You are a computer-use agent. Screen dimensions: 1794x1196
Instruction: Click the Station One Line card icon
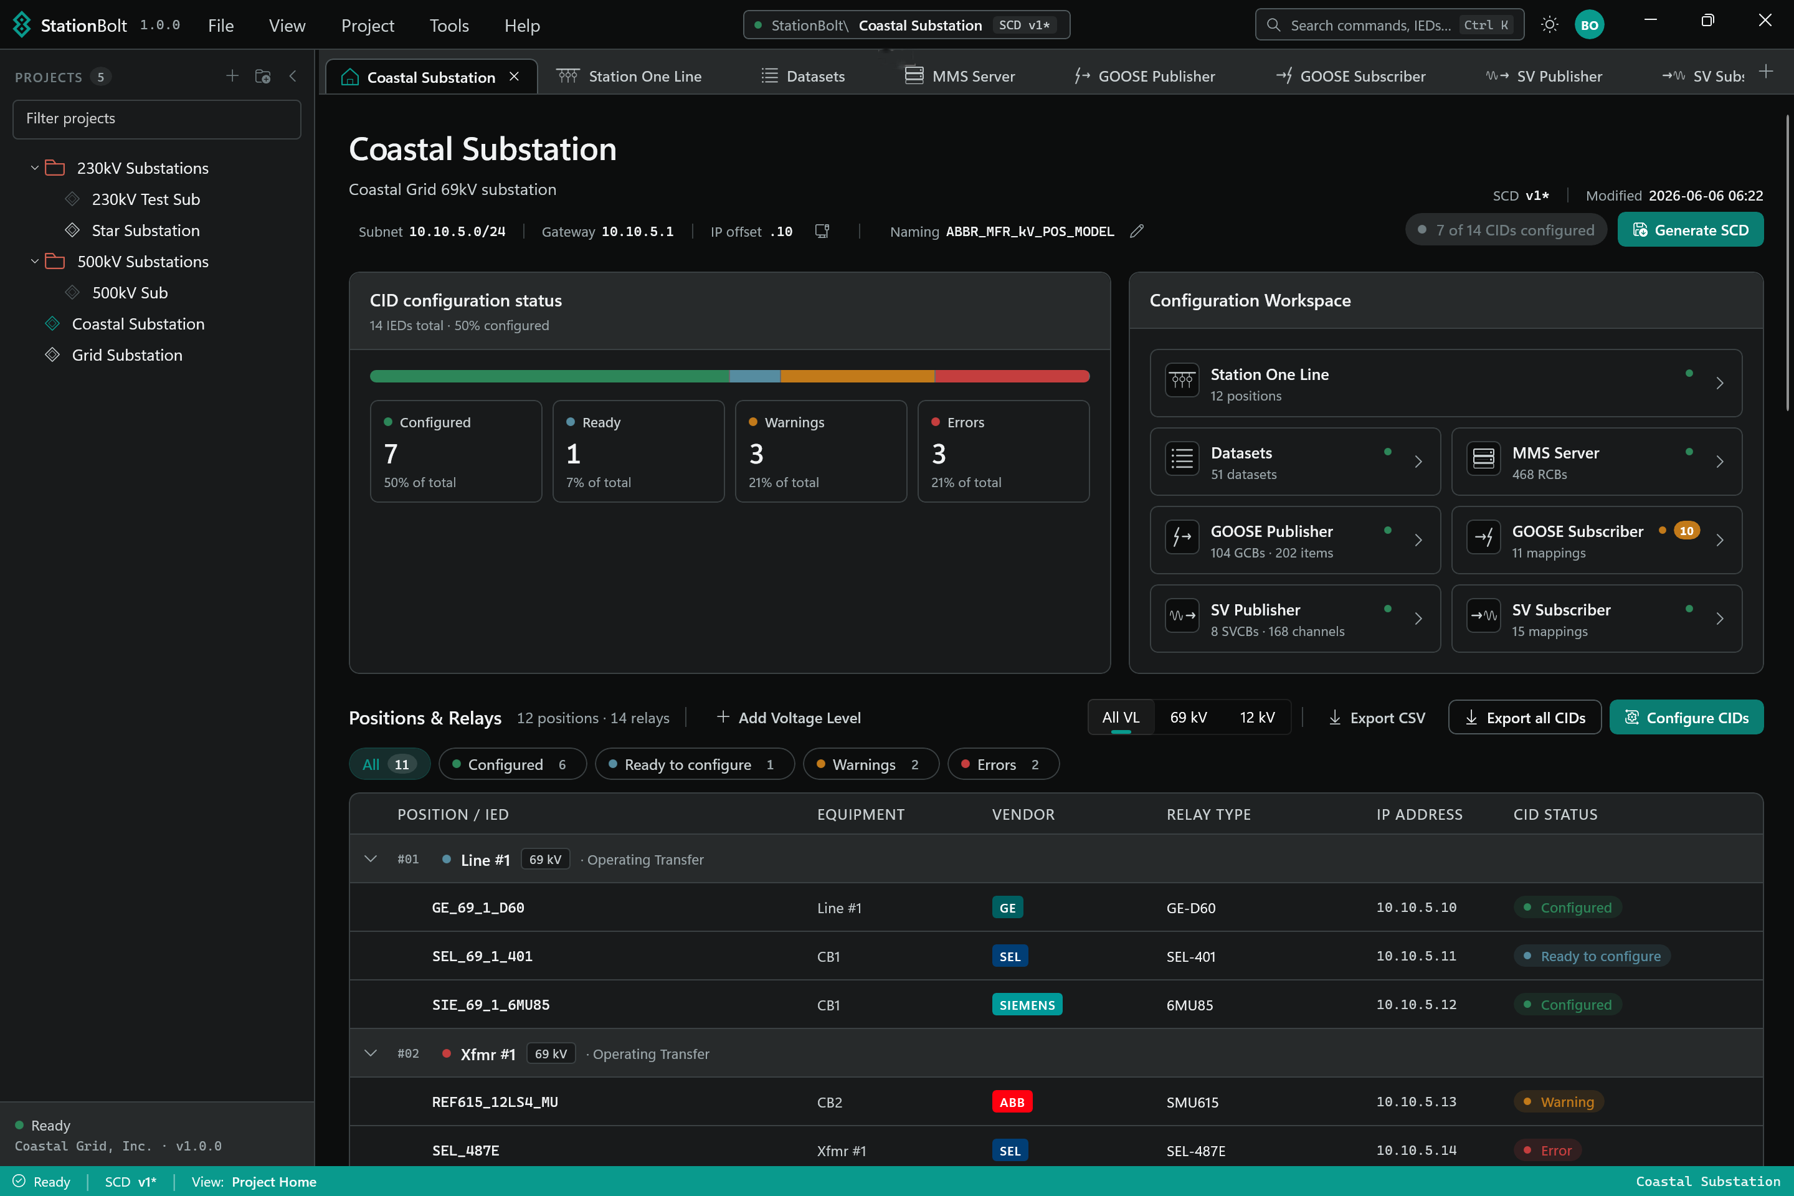coord(1182,381)
